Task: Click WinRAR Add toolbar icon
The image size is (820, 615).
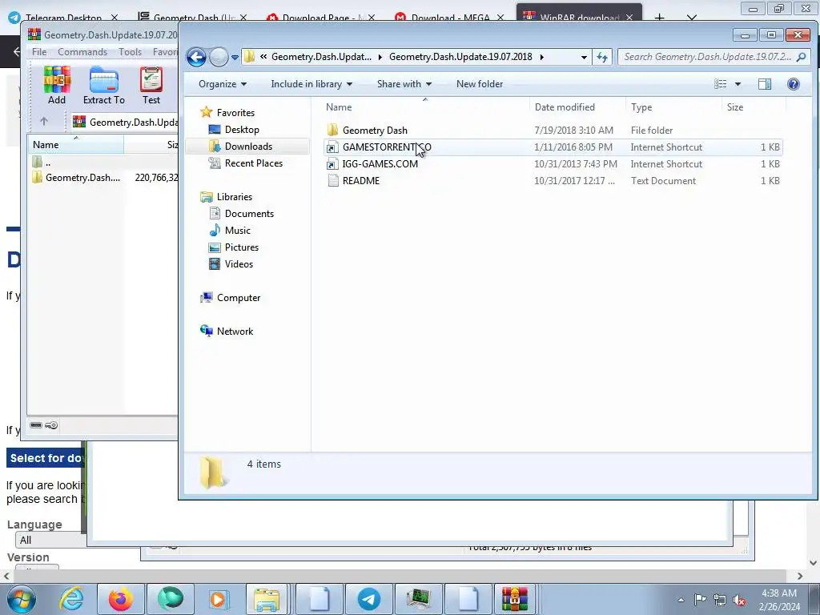Action: pyautogui.click(x=57, y=86)
